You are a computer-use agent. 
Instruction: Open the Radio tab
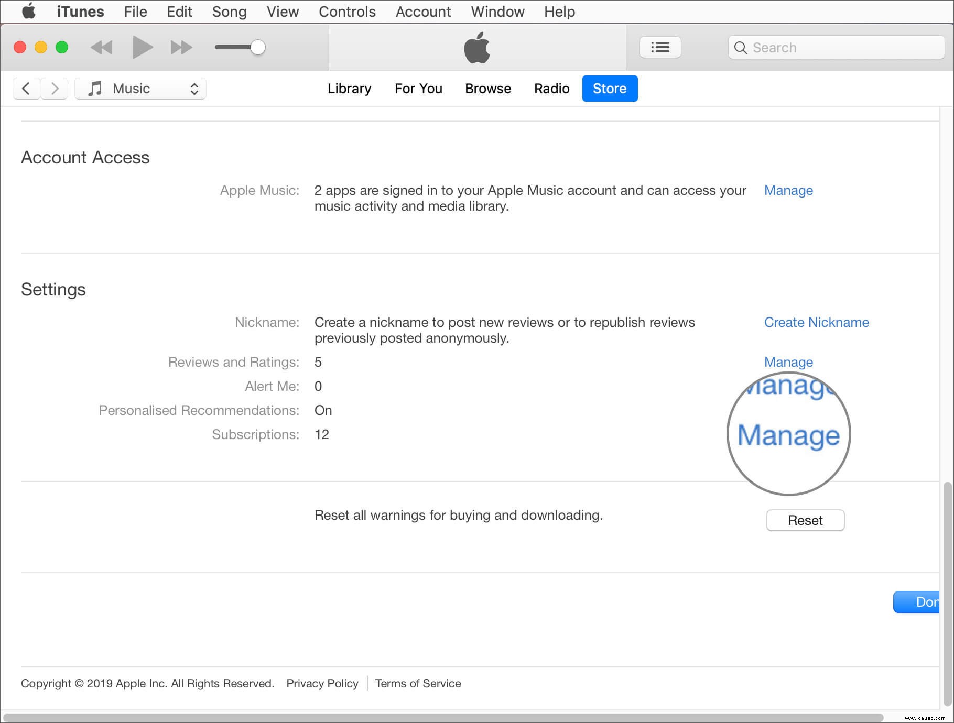coord(551,89)
